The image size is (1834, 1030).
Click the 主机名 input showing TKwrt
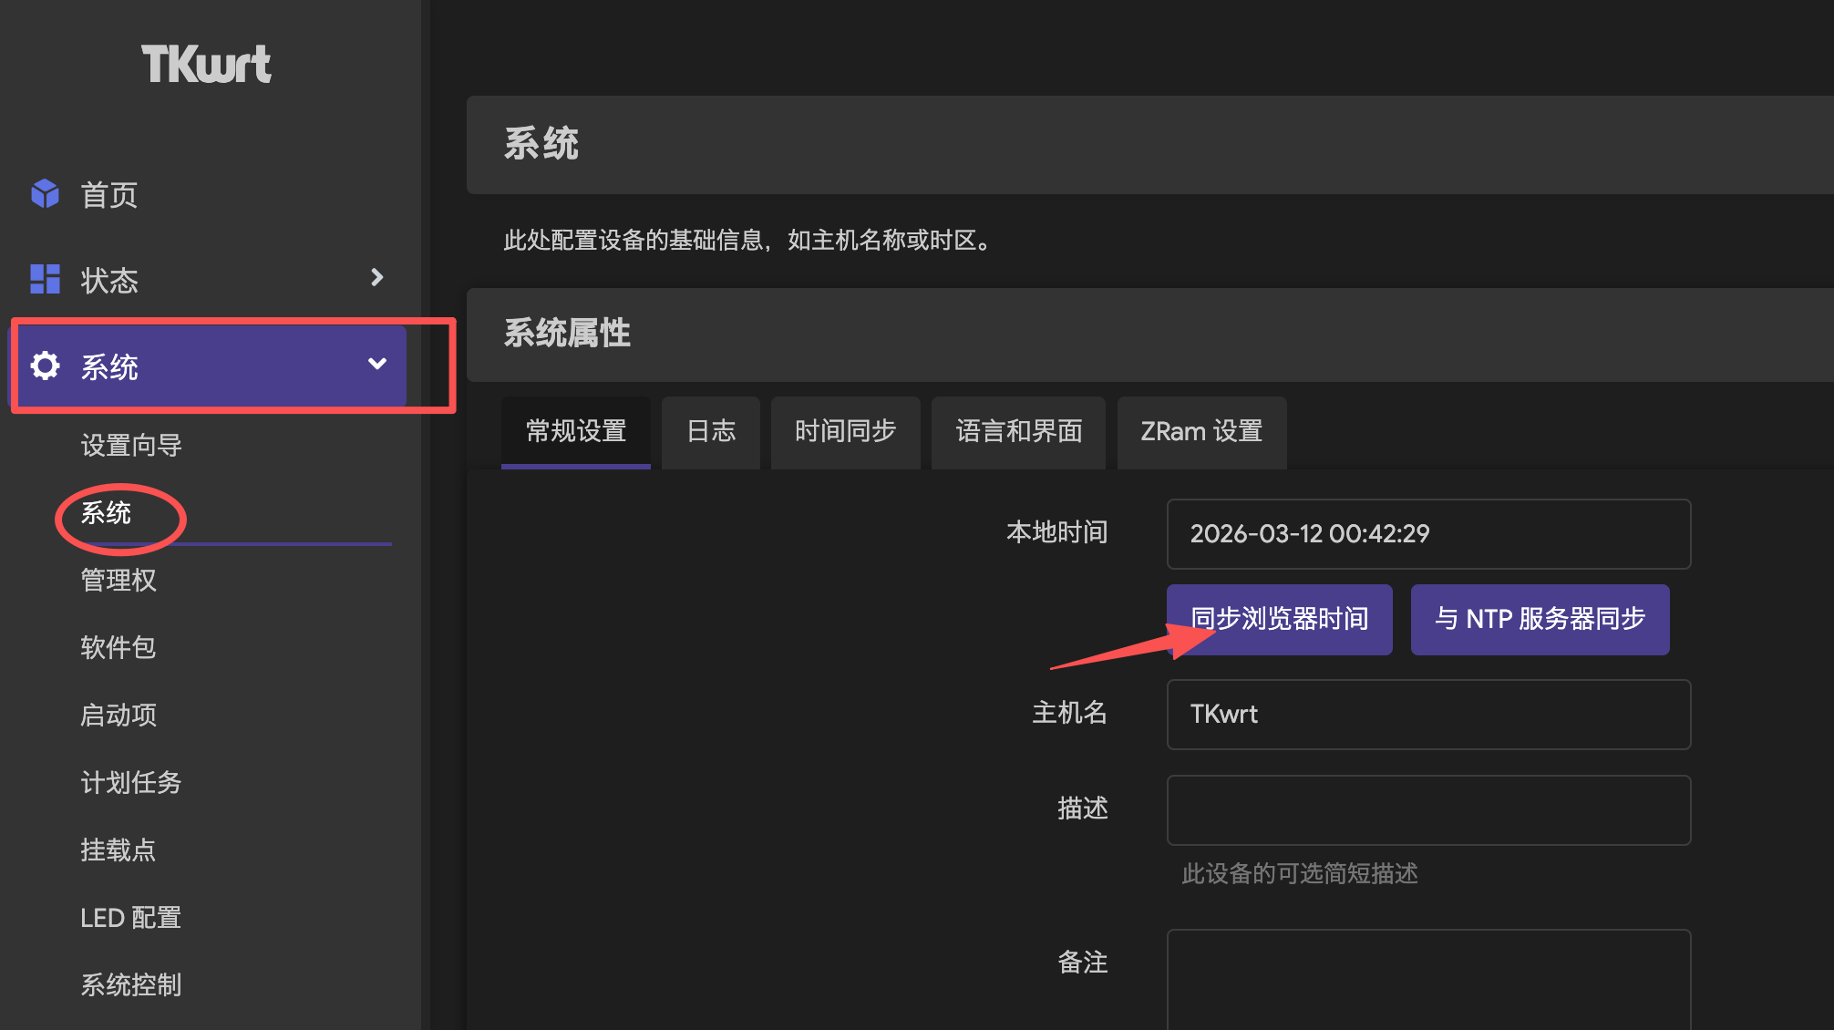click(x=1427, y=715)
